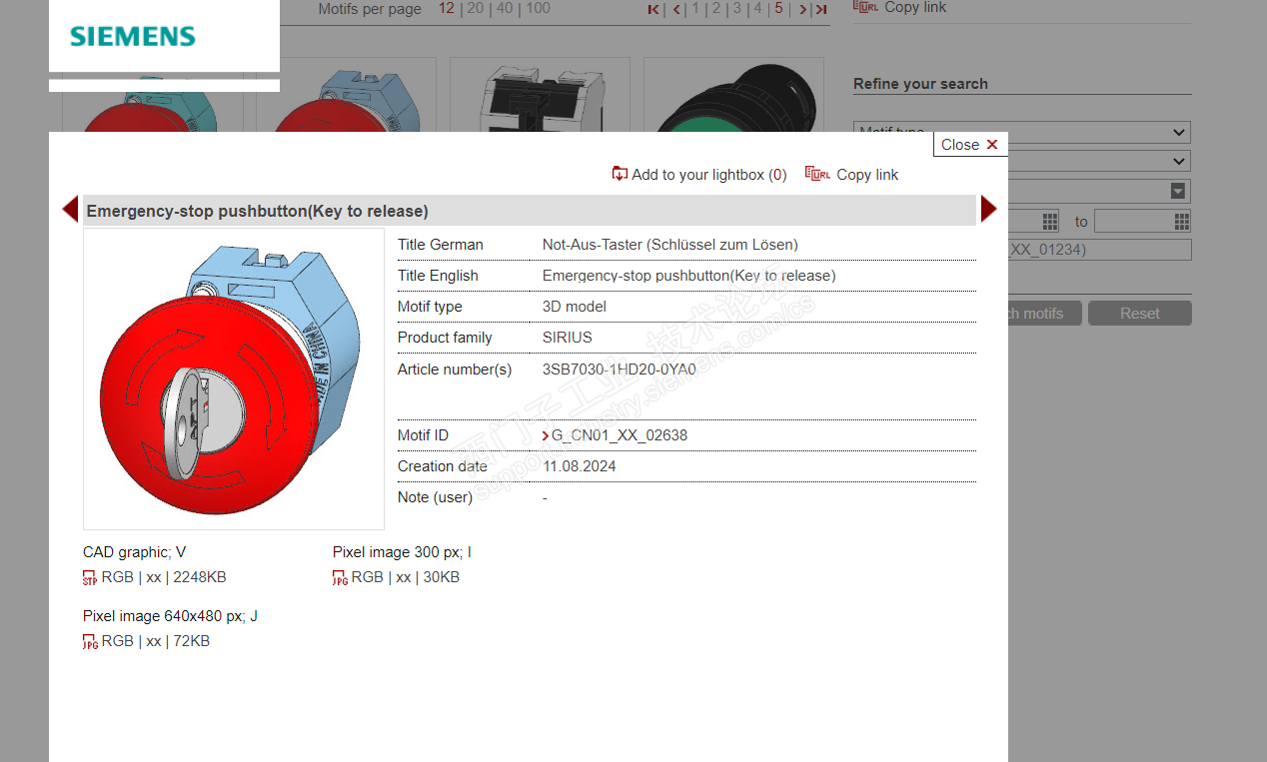
Task: Click the dialog heading Emergency-stop pushbutton(Key to release)
Action: tap(257, 211)
